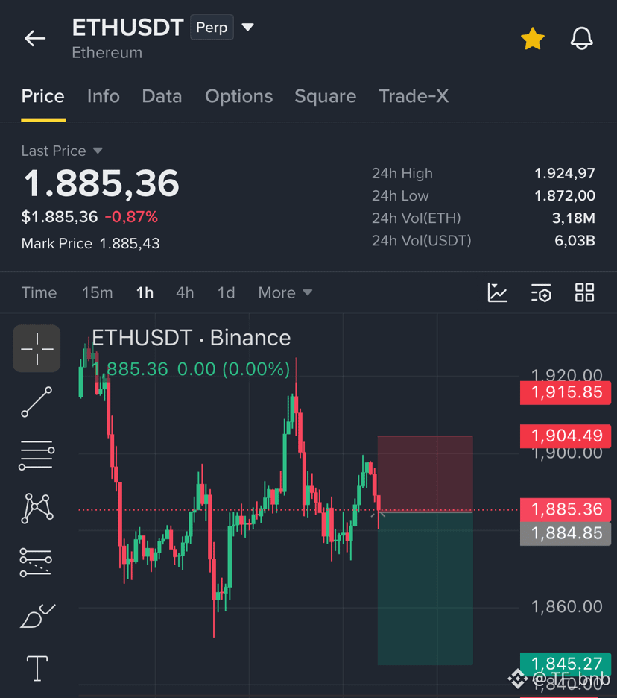This screenshot has height=698, width=617.
Task: Click the Perp contract badge
Action: click(x=212, y=27)
